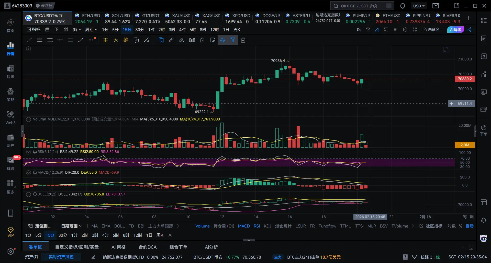Open the AI分析 tab
491x263 pixels.
(211, 247)
